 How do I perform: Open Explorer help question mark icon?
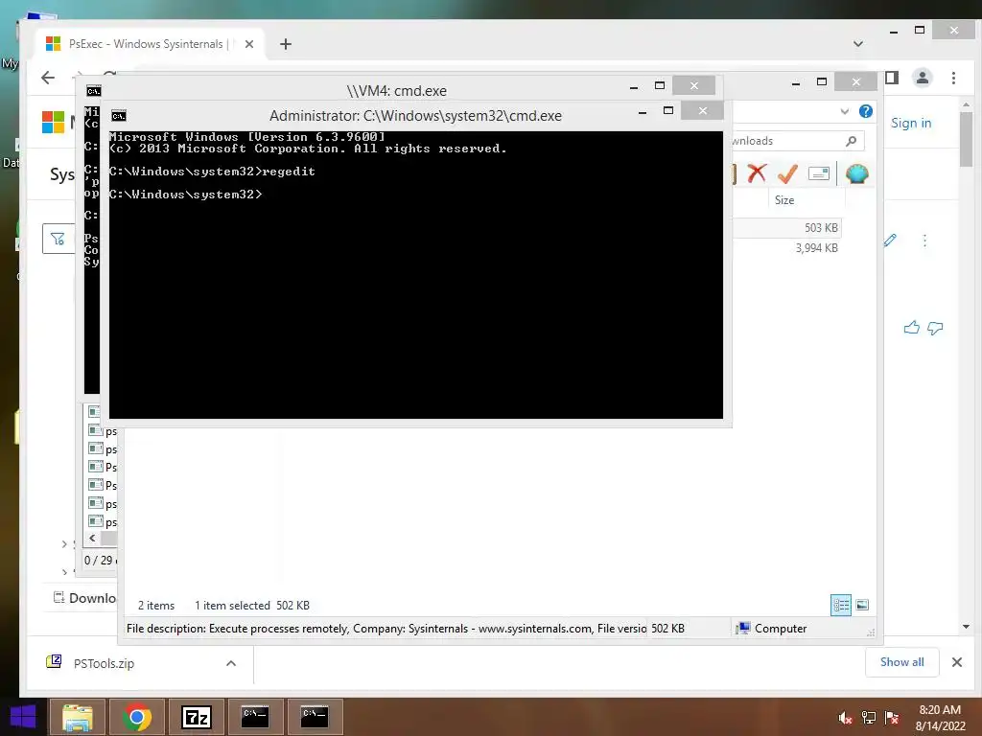point(866,111)
